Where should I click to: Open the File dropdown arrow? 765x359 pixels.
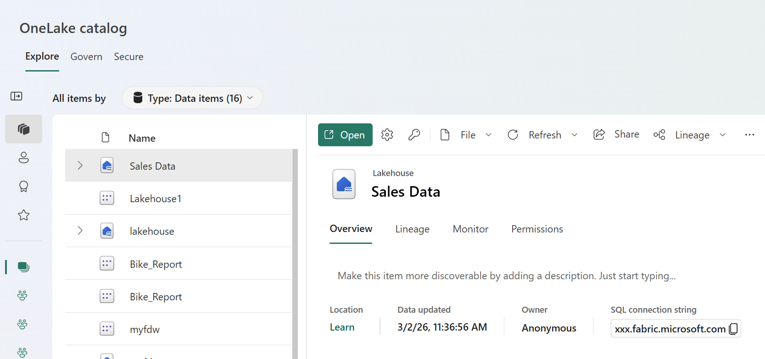[x=489, y=135]
